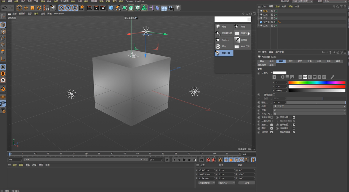Enable the 没有光照 checkbox
The image size is (349, 192).
pos(271,117)
